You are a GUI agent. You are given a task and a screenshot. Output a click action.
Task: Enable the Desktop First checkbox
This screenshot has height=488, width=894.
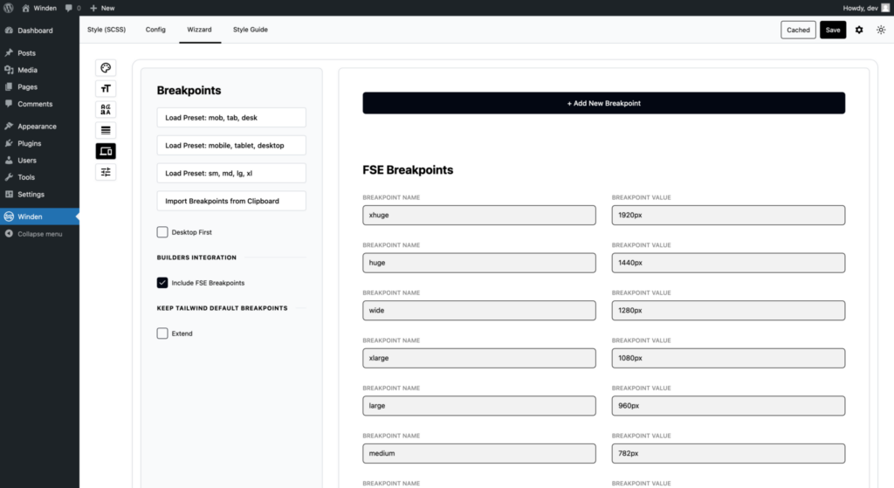tap(162, 232)
